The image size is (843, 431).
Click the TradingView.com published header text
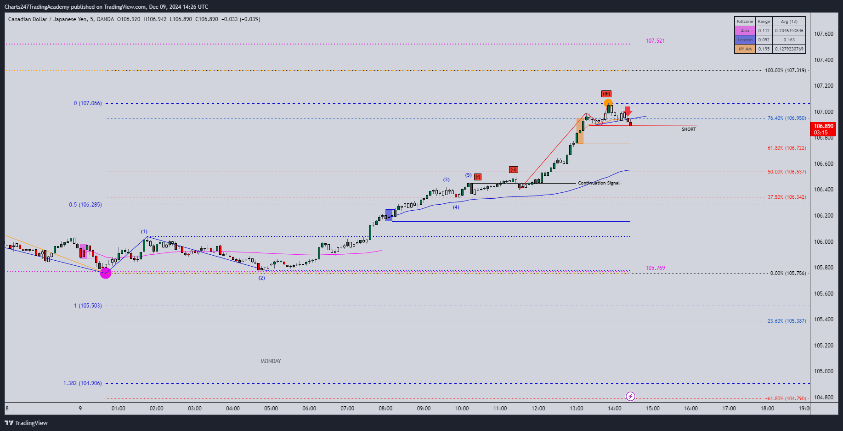pos(106,7)
